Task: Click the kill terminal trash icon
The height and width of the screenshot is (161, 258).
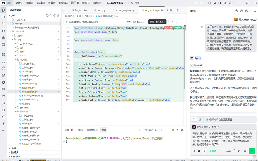Action: click(x=161, y=130)
